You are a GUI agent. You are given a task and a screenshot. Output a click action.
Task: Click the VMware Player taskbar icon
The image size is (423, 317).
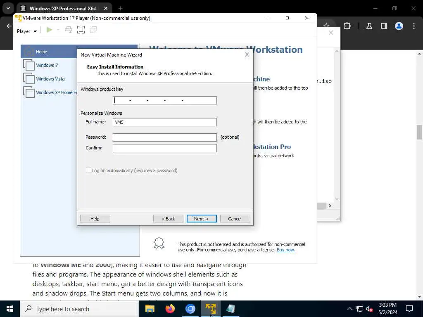point(210,309)
